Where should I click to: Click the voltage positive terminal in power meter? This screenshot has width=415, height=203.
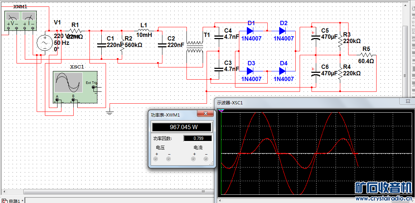pos(156,159)
